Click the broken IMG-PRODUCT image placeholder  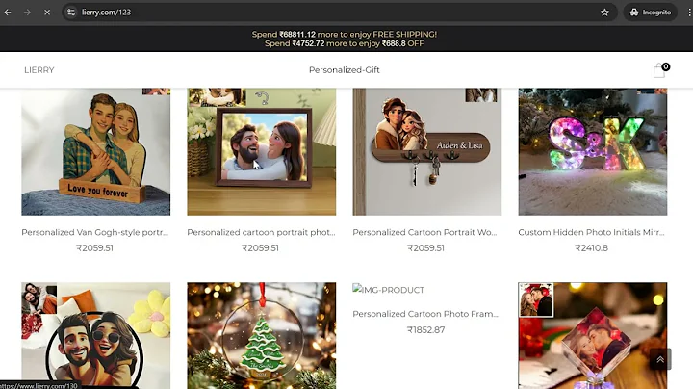click(x=389, y=290)
